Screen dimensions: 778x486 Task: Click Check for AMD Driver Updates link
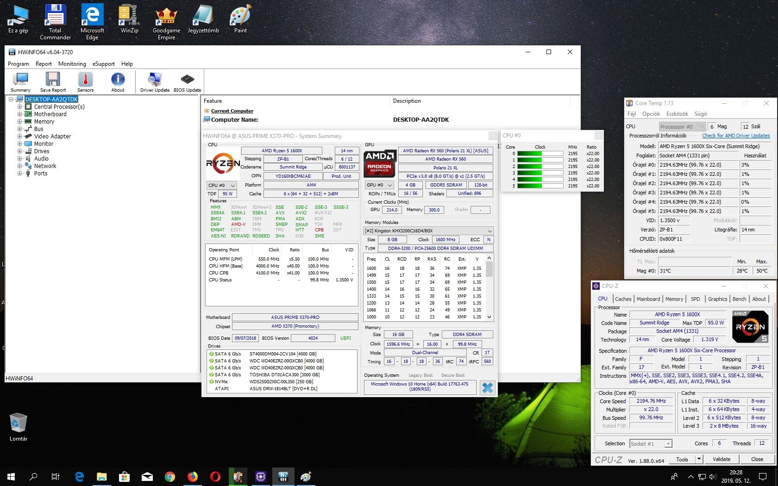tap(736, 136)
